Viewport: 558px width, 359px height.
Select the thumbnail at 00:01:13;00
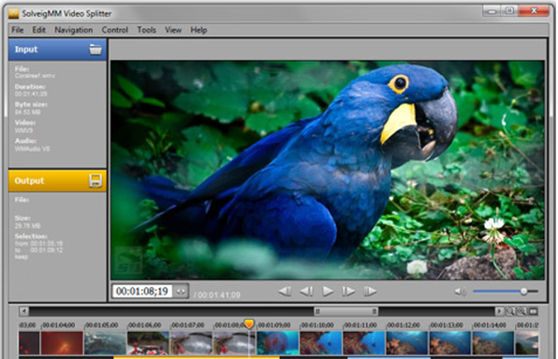coord(450,343)
